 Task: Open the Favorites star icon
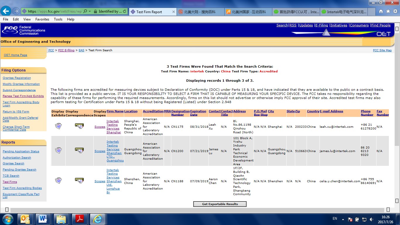click(388, 11)
